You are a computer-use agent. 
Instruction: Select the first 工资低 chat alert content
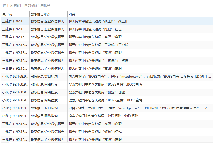(x=98, y=45)
